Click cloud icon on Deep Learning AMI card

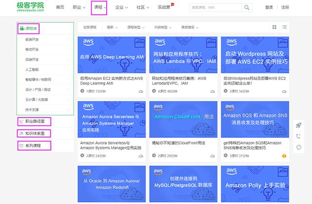point(141,91)
